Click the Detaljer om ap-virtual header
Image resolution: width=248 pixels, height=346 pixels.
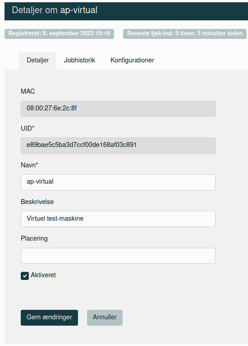55,10
